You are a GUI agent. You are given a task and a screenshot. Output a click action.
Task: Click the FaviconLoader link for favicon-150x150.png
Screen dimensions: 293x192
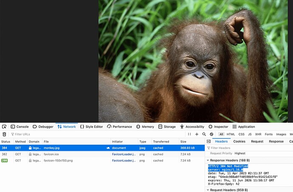[124, 161]
